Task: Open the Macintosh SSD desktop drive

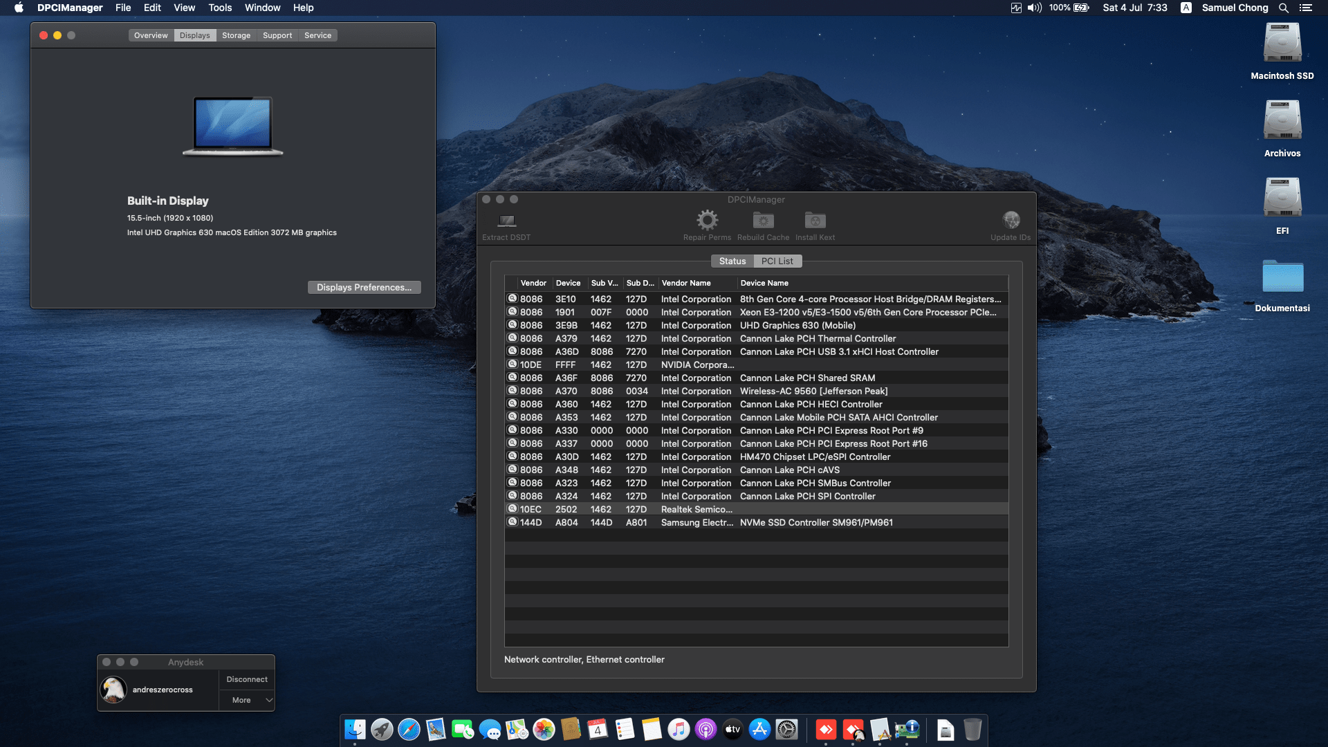Action: (1282, 43)
